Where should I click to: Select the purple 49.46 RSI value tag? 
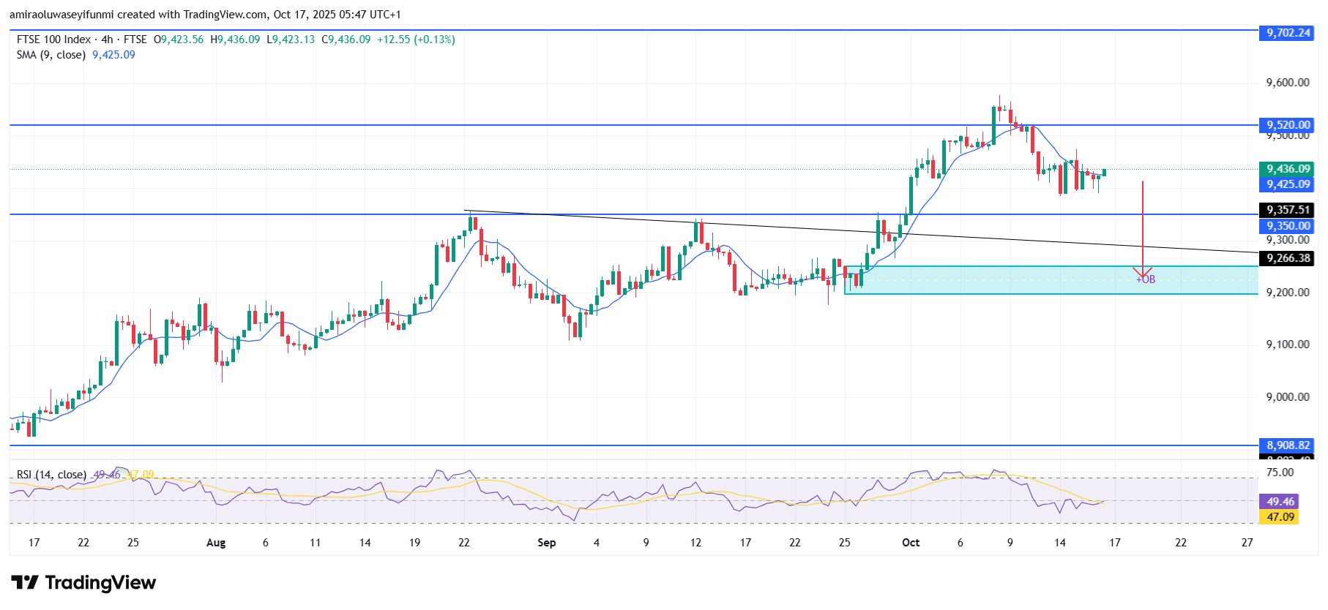[x=1280, y=502]
